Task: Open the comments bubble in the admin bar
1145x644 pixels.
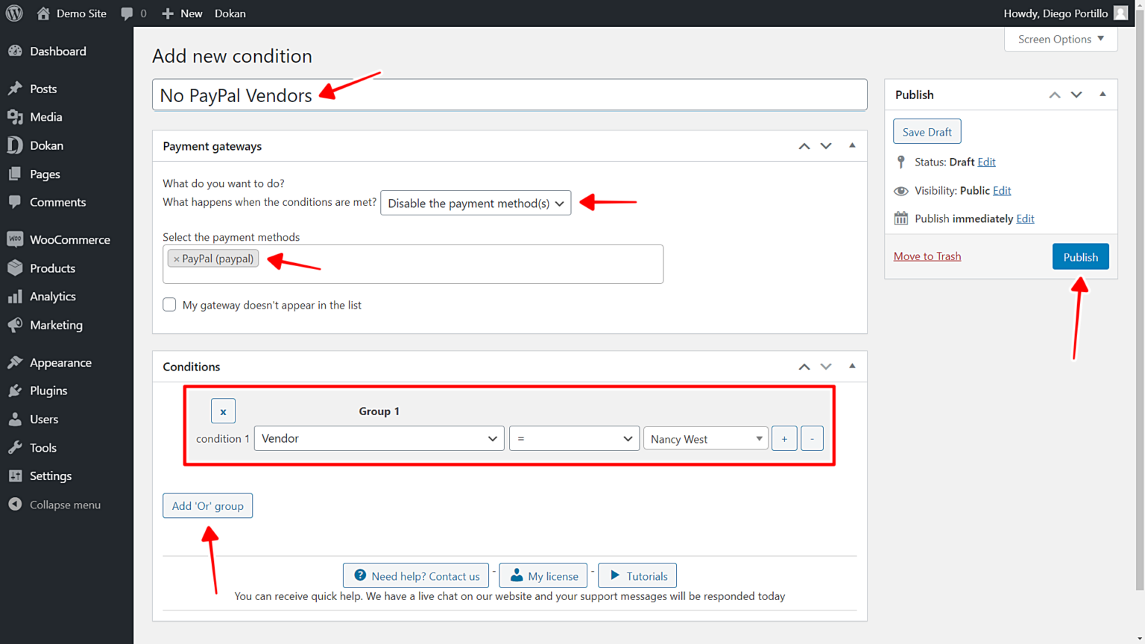Action: [x=125, y=13]
